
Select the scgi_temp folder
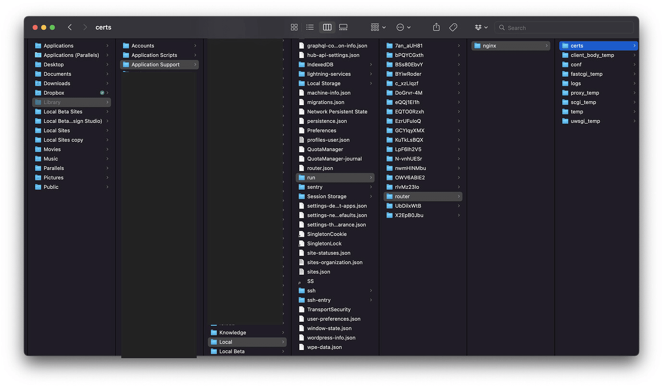599,102
